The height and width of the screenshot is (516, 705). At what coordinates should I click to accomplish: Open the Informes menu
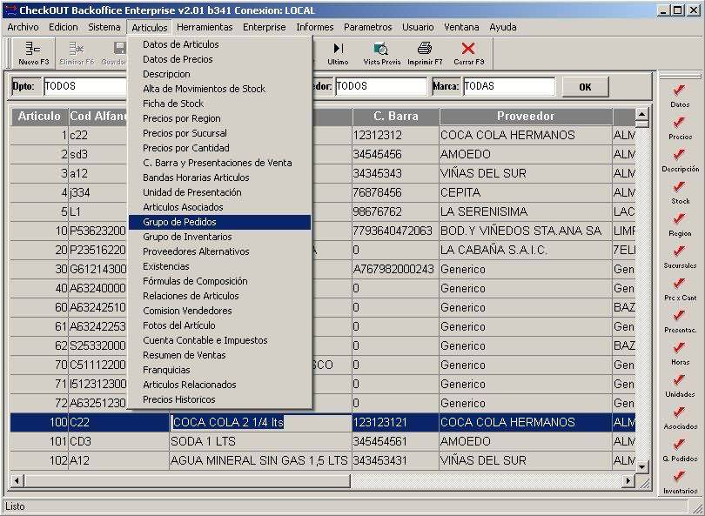(x=315, y=27)
